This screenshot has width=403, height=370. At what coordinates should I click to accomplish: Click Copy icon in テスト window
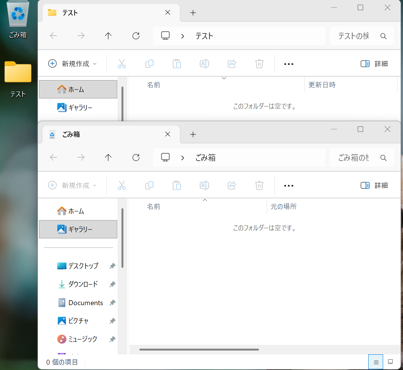point(149,64)
